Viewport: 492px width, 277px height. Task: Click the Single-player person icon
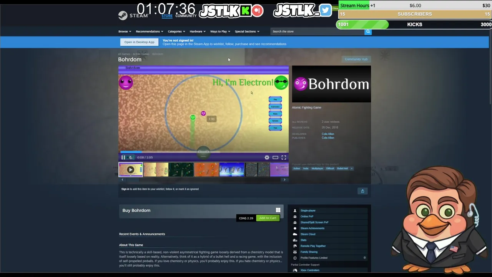tap(295, 211)
